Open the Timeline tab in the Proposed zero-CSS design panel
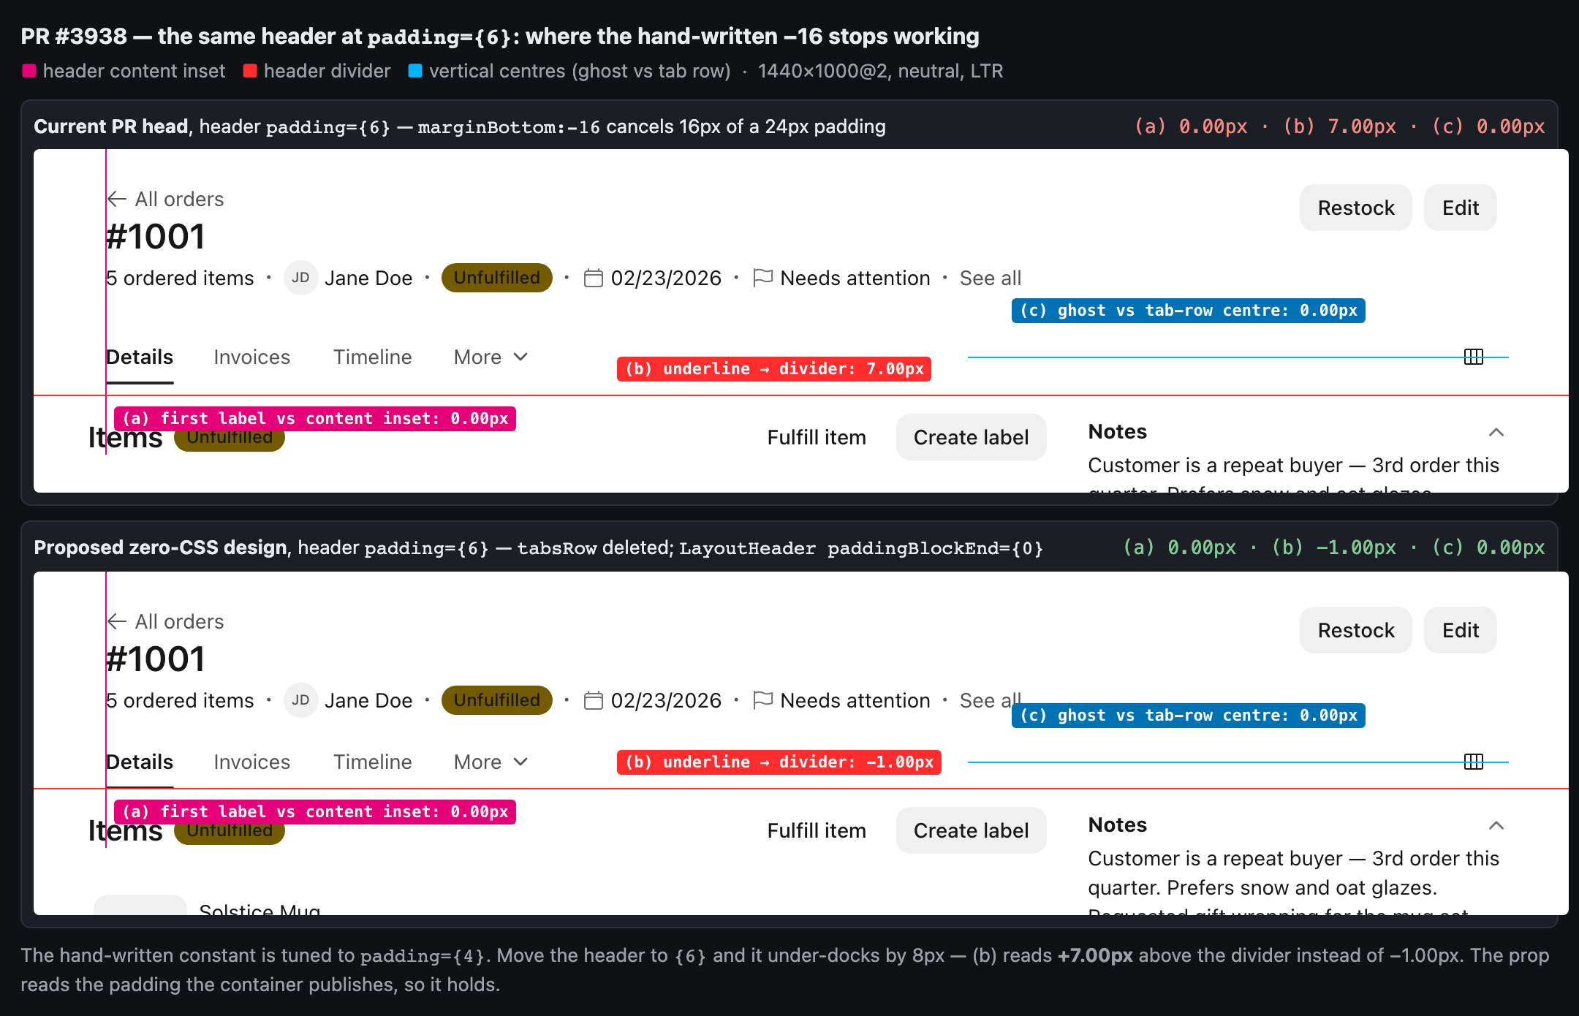The image size is (1579, 1016). pyautogui.click(x=373, y=762)
